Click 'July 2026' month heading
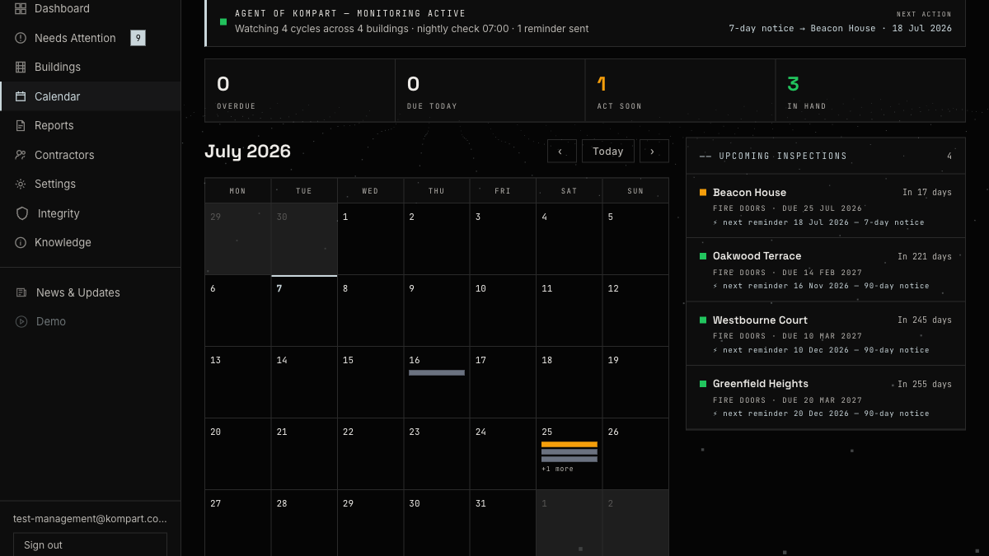The image size is (989, 556). coord(248,152)
